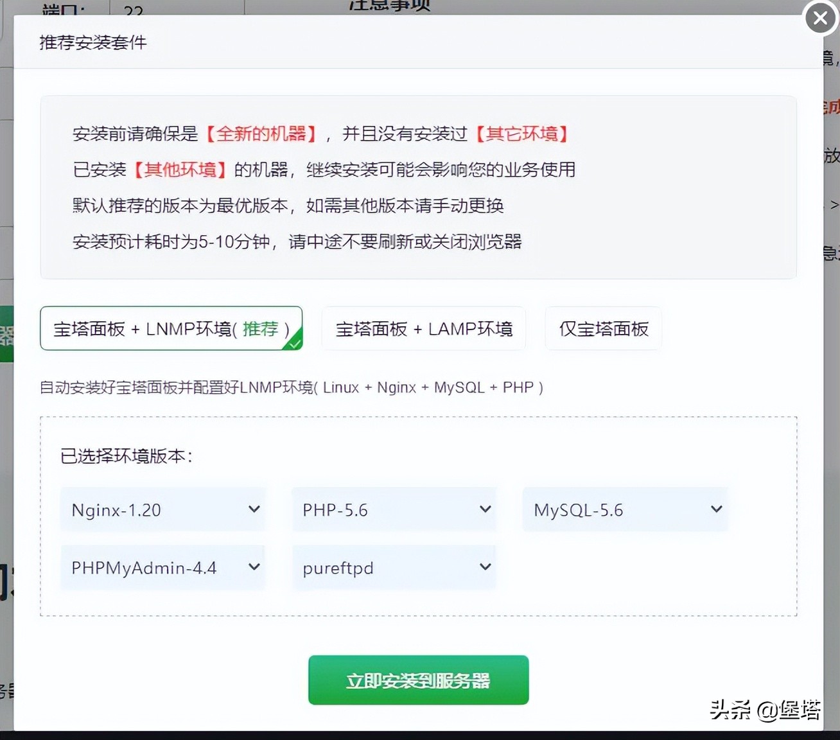840x740 pixels.
Task: Switch to the 宝塔面板 + LAMP环境 option
Action: (x=423, y=328)
